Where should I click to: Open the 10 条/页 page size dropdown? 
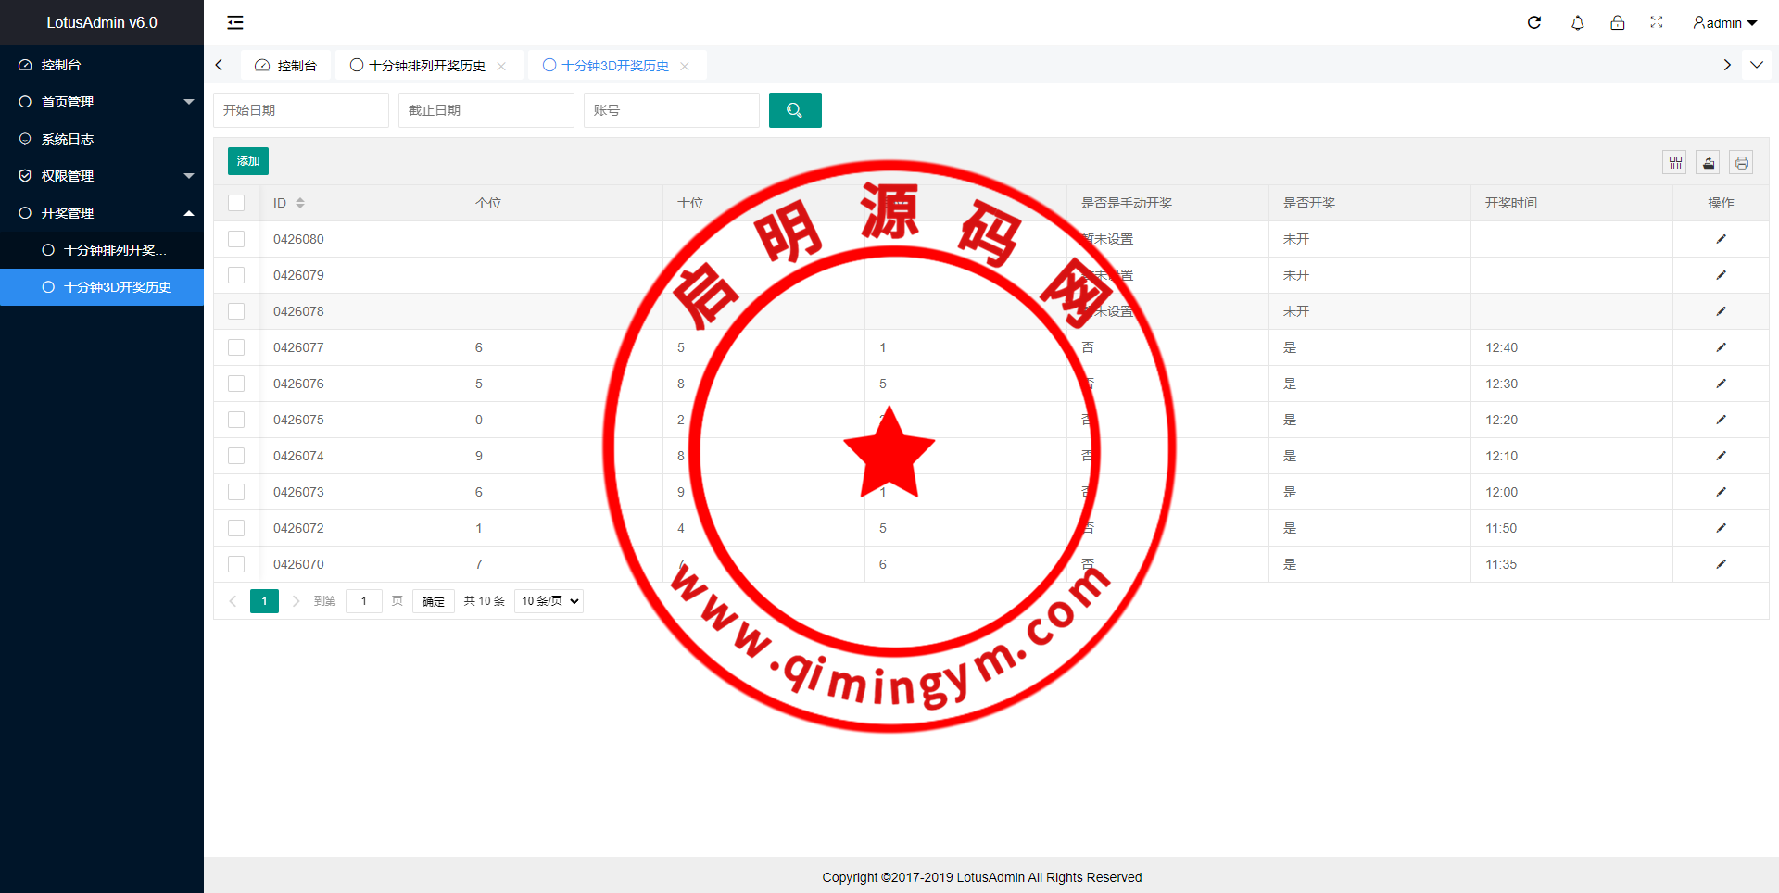pyautogui.click(x=549, y=601)
